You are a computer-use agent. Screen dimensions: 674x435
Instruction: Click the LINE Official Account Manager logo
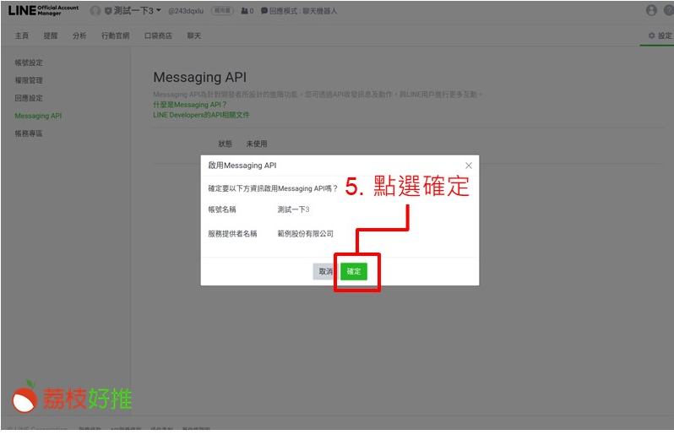43,10
